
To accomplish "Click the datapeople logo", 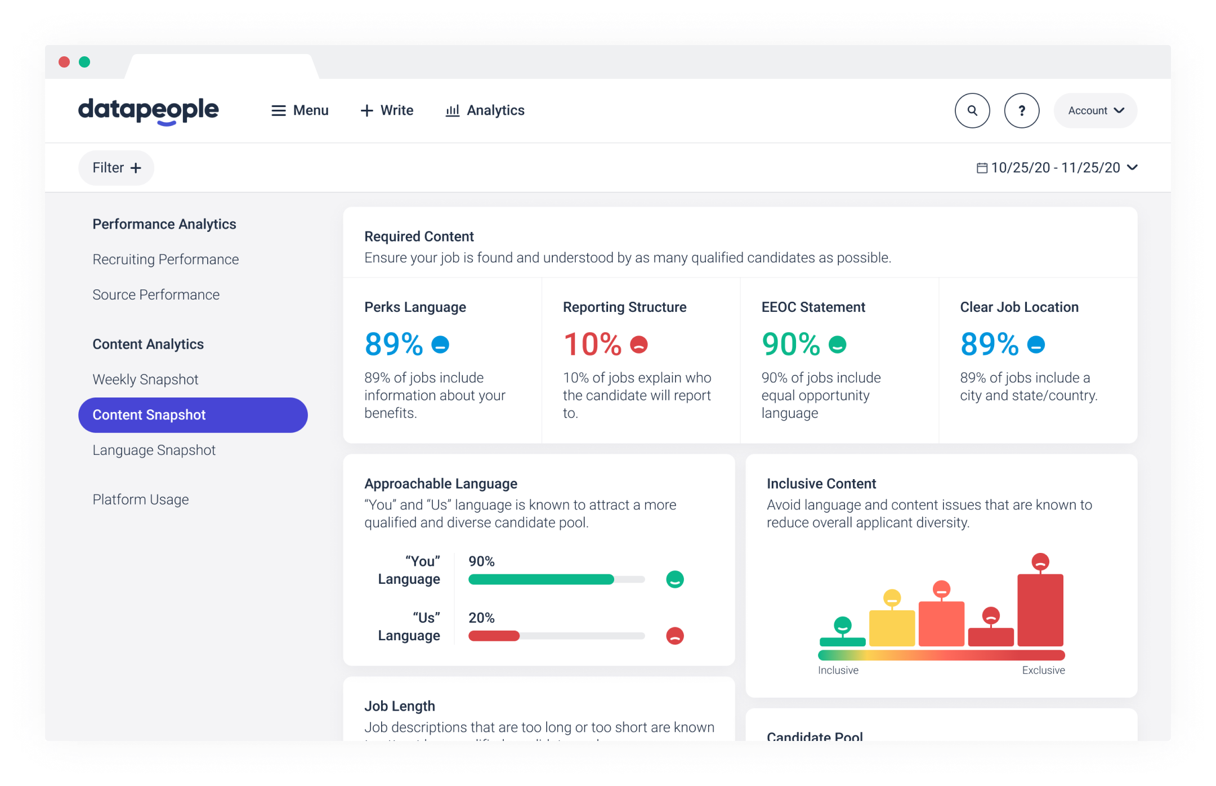I will pos(148,110).
